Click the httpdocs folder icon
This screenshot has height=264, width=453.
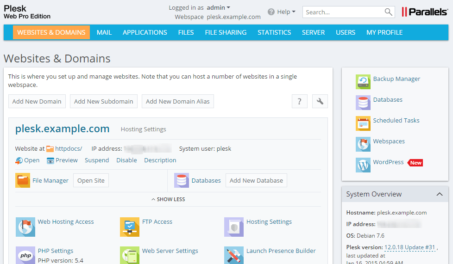(x=50, y=149)
